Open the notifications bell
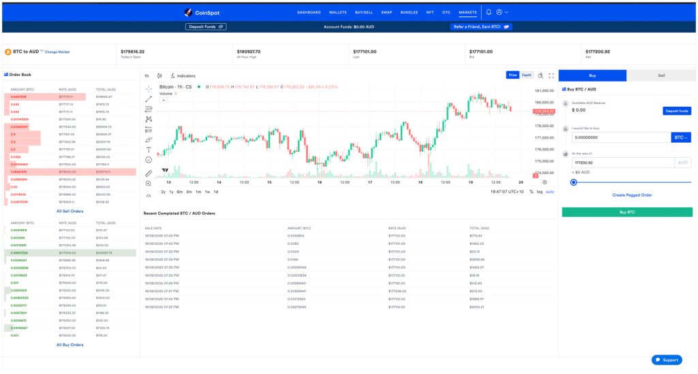This screenshot has width=698, height=374. pos(489,12)
